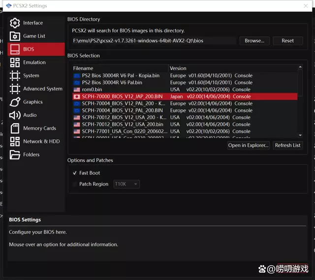Close the PCSX2 Settings window
This screenshot has width=315, height=280.
coord(306,6)
